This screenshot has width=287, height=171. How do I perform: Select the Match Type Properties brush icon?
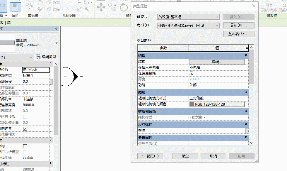(x=40, y=9)
